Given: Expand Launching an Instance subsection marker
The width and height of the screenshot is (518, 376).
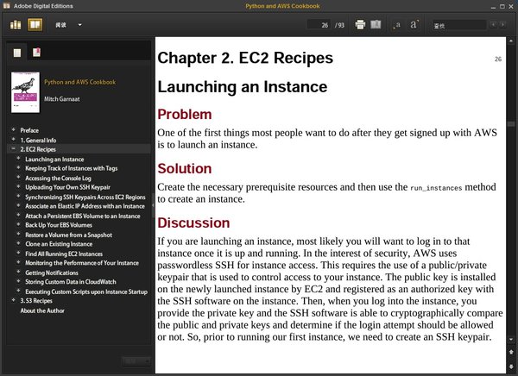Looking at the screenshot, I should (x=18, y=159).
